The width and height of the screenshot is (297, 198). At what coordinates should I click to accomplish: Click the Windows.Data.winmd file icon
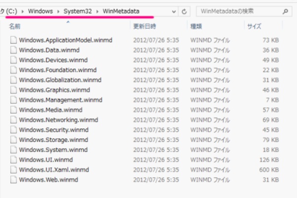click(13, 50)
